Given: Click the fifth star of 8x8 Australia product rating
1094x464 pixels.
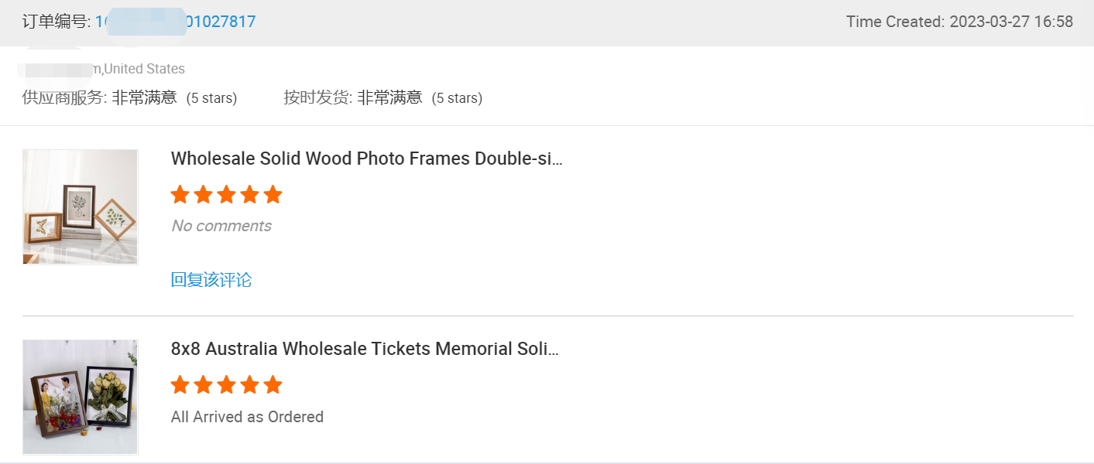Looking at the screenshot, I should point(273,384).
